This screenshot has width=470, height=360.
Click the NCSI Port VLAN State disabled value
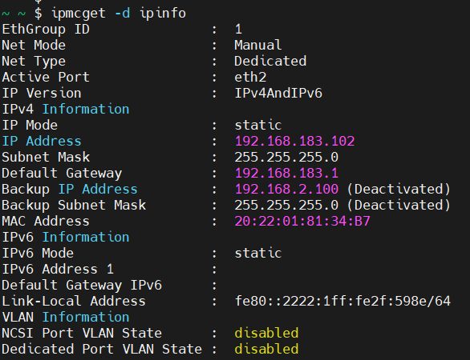click(266, 333)
